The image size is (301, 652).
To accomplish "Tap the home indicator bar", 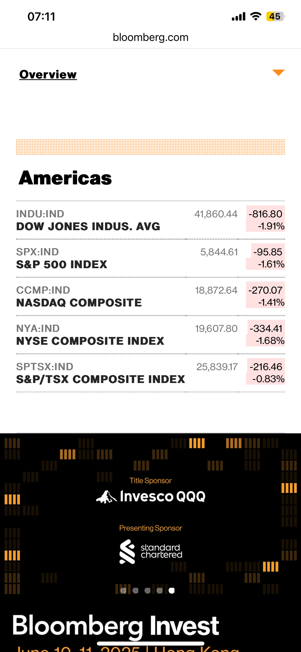I will click(150, 643).
